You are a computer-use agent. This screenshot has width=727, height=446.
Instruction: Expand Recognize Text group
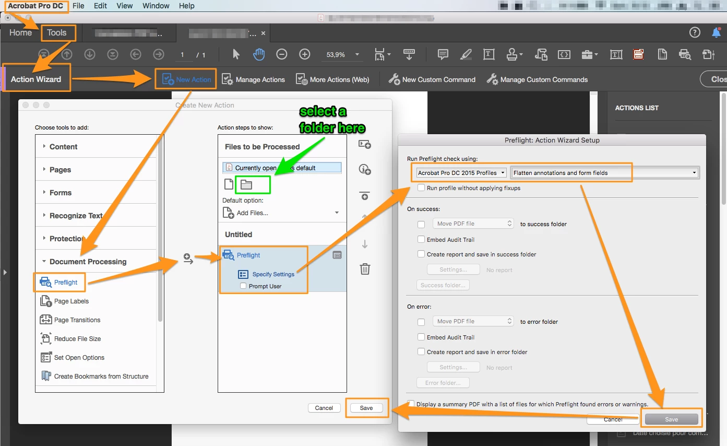(44, 216)
